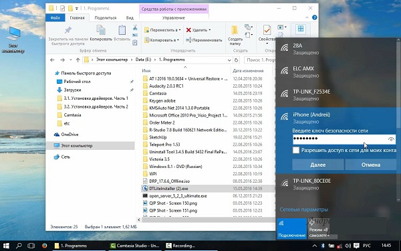Image resolution: width=401 pixels, height=251 pixels.
Task: Toggle airplane mode tile
Action: coord(322,228)
